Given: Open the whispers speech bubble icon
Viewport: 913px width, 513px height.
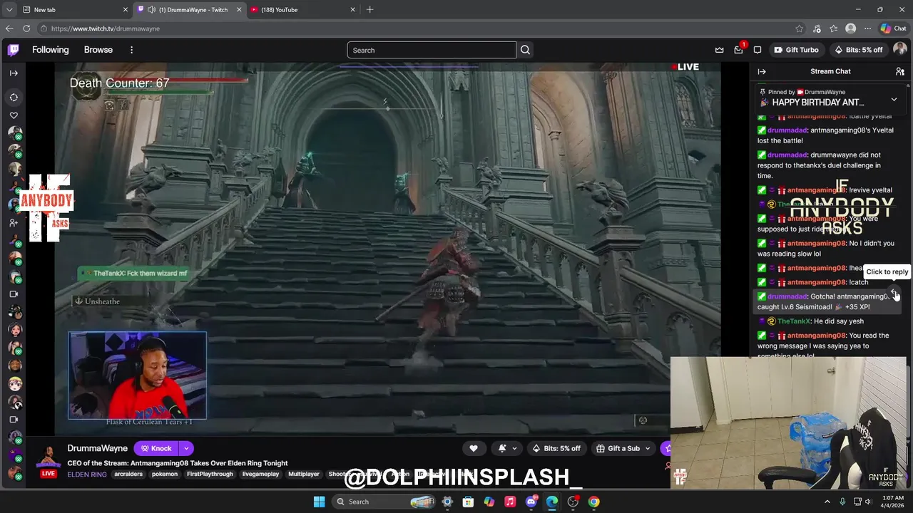Looking at the screenshot, I should coord(758,50).
